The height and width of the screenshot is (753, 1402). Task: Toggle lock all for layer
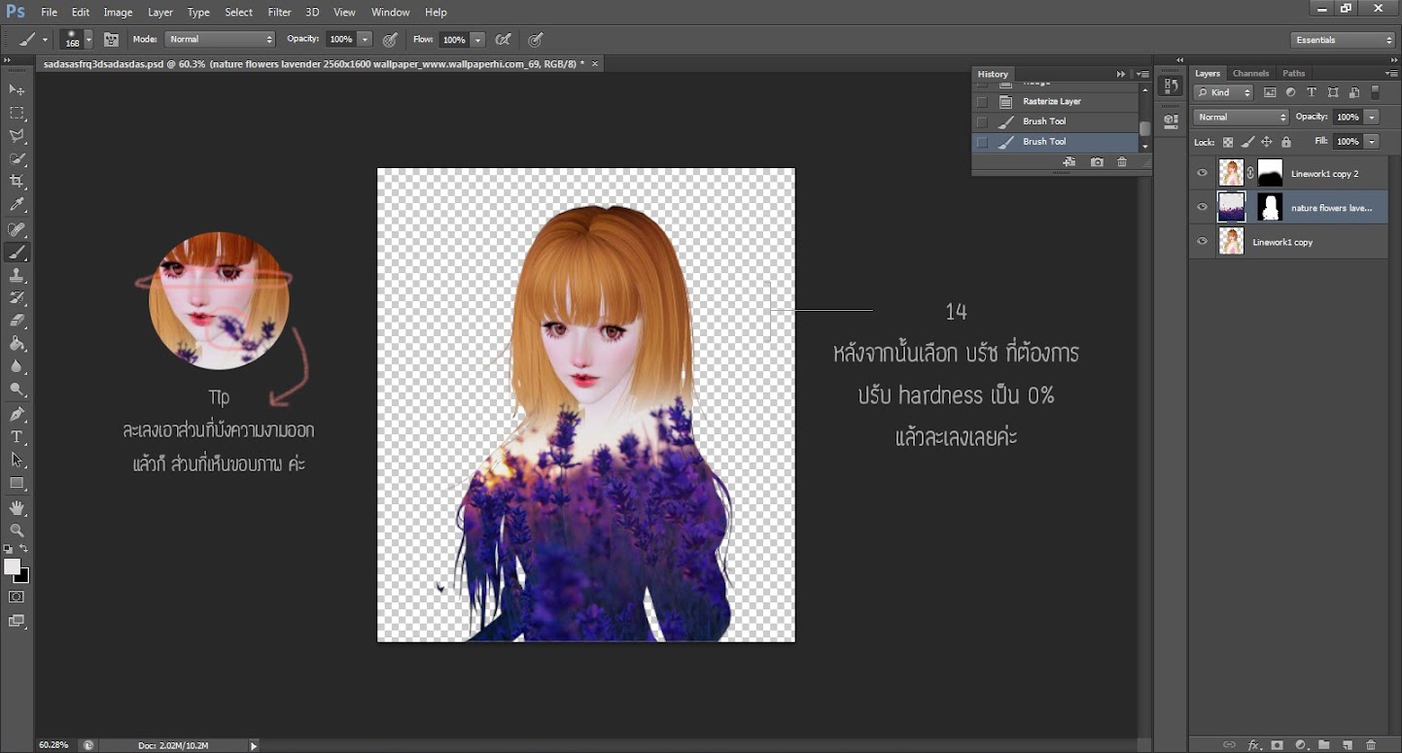pyautogui.click(x=1286, y=142)
